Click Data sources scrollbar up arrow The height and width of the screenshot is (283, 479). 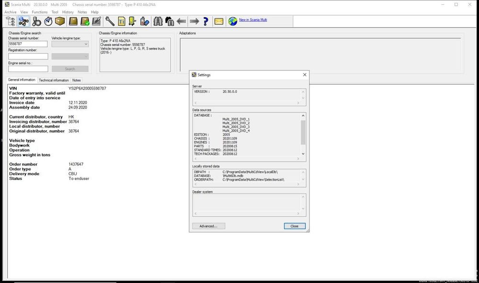(303, 116)
